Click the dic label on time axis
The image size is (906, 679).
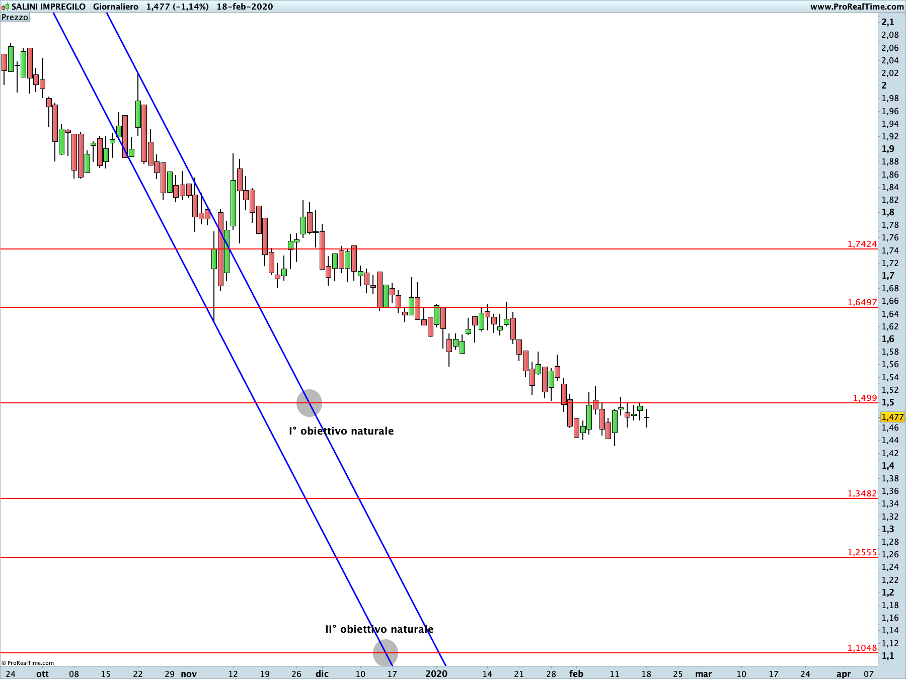(x=322, y=673)
